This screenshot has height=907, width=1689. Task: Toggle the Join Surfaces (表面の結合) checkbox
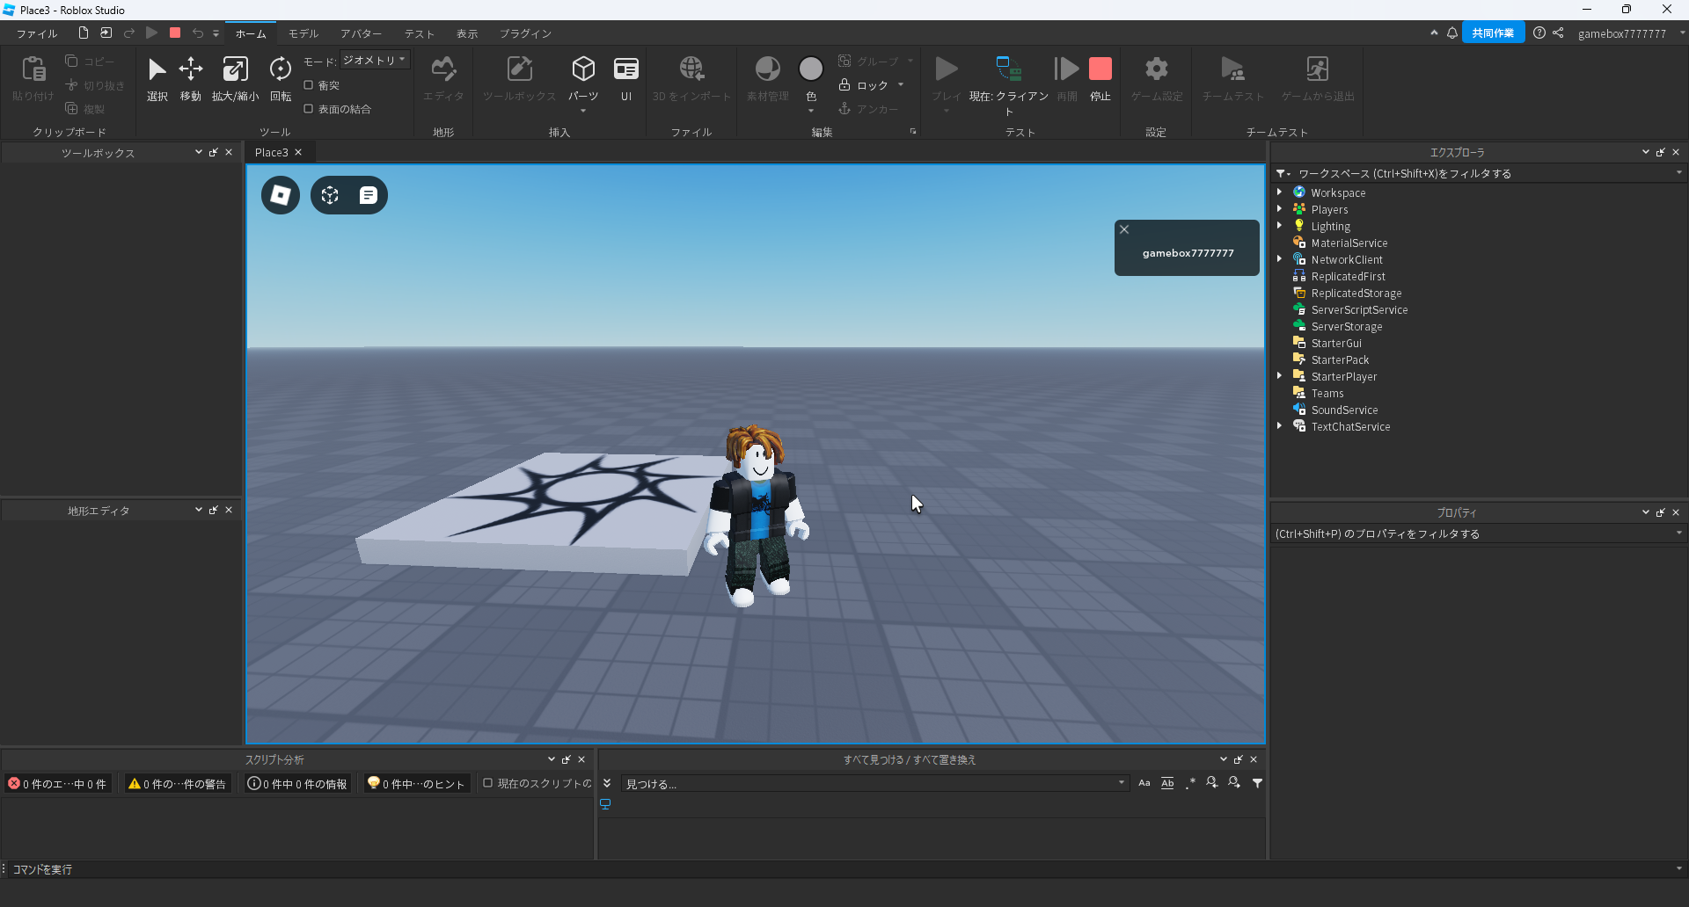pos(309,109)
